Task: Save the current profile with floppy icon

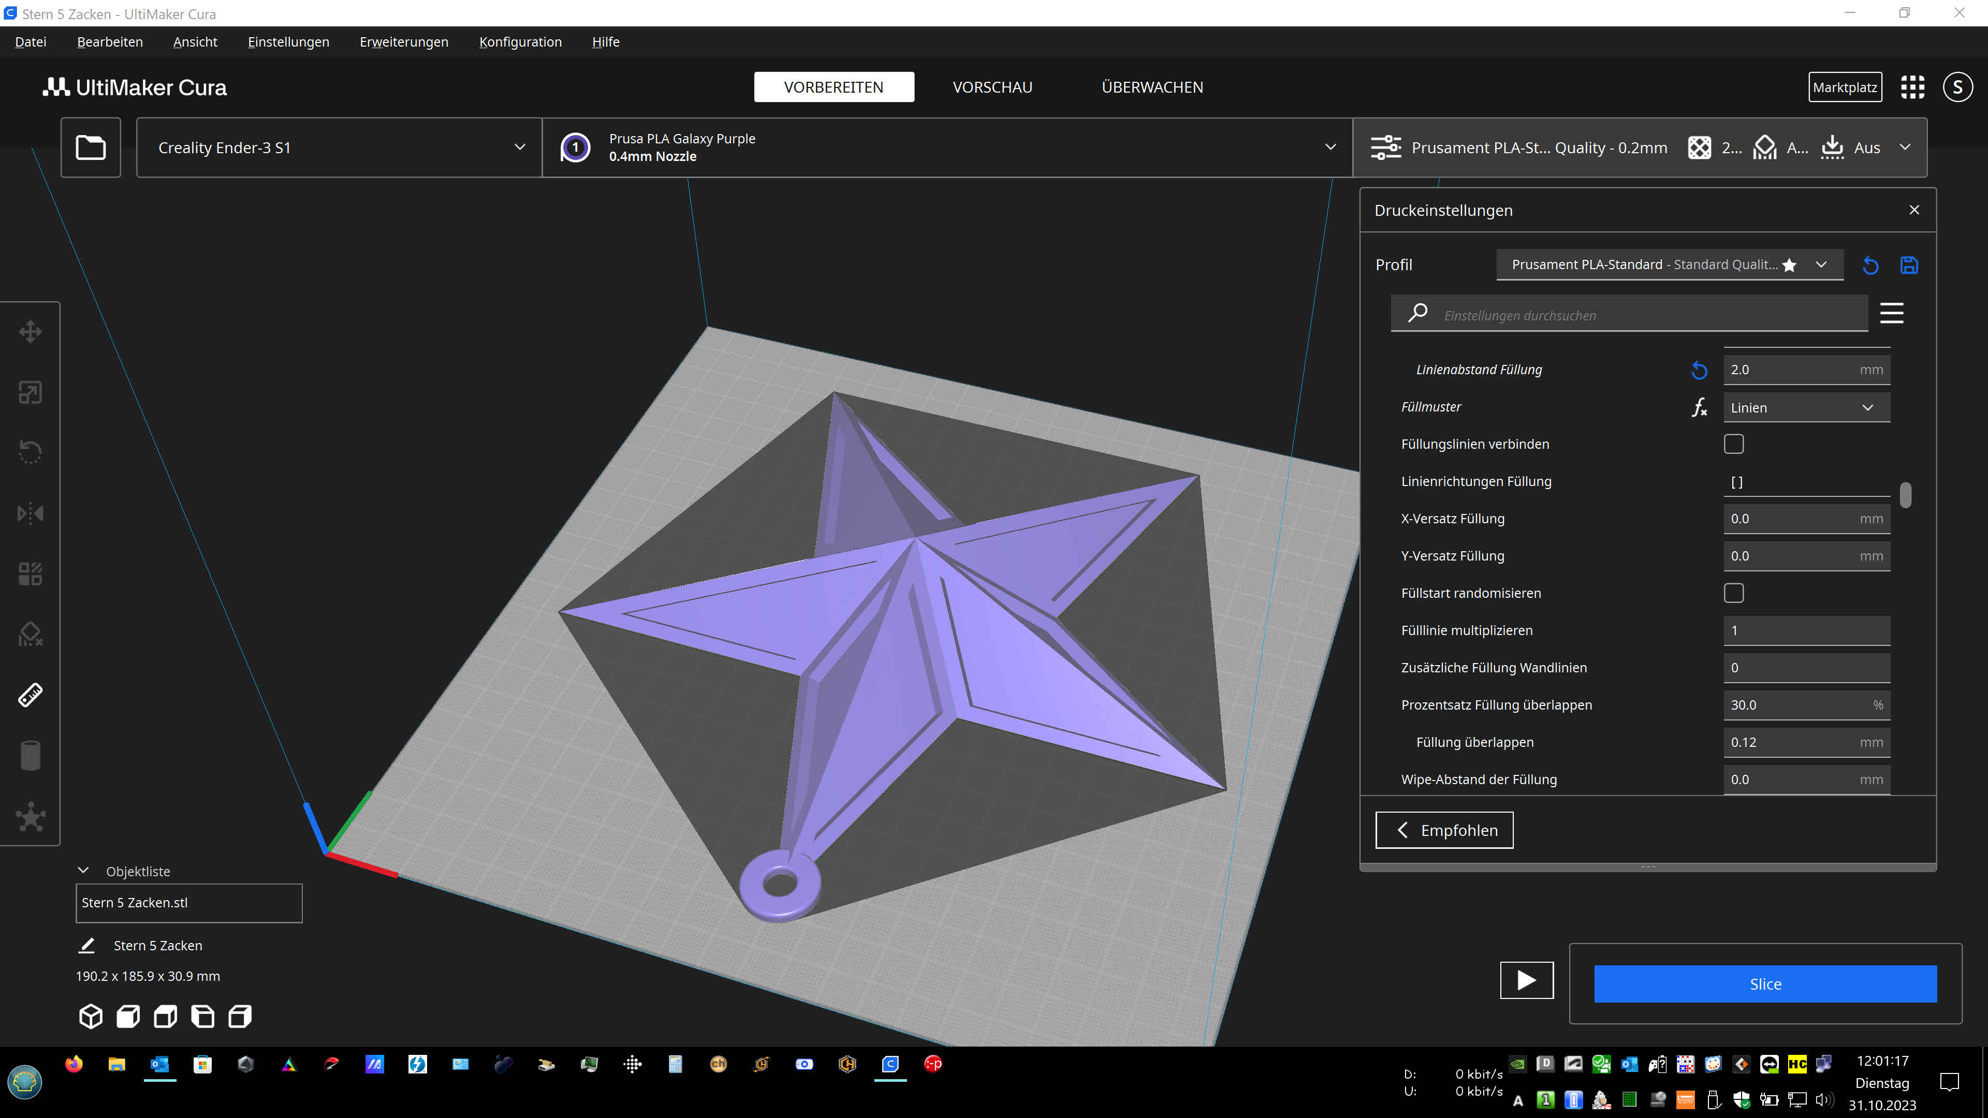Action: (1909, 264)
